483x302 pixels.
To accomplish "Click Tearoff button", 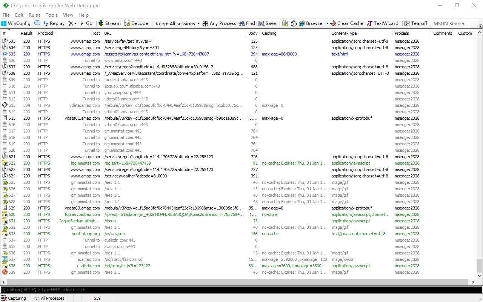I will click(416, 23).
